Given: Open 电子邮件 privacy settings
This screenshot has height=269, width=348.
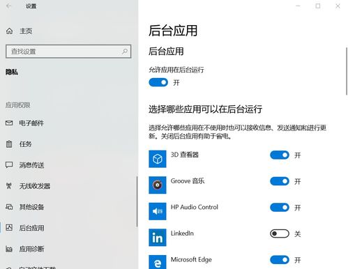Looking at the screenshot, I should (x=31, y=123).
